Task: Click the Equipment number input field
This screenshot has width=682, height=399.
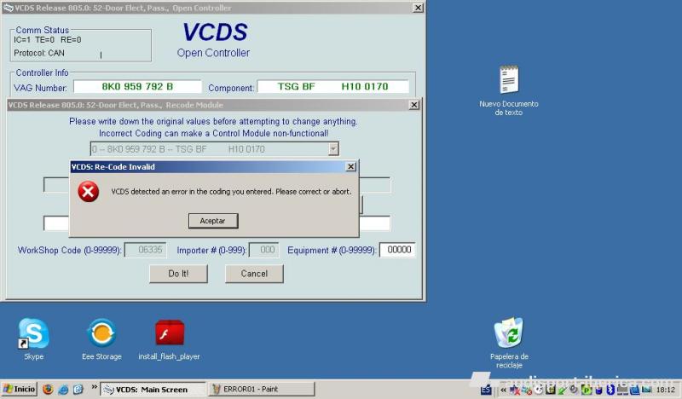Action: 396,250
